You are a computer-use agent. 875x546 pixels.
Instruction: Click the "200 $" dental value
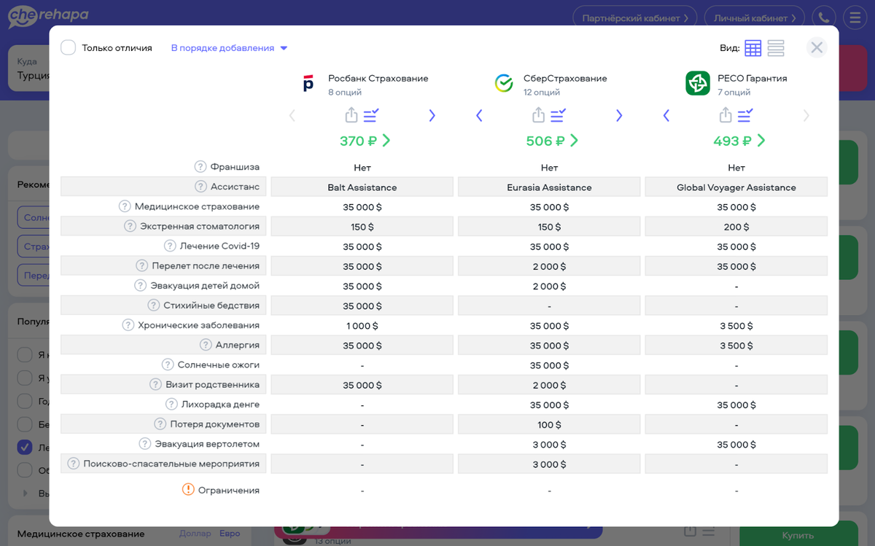[736, 227]
